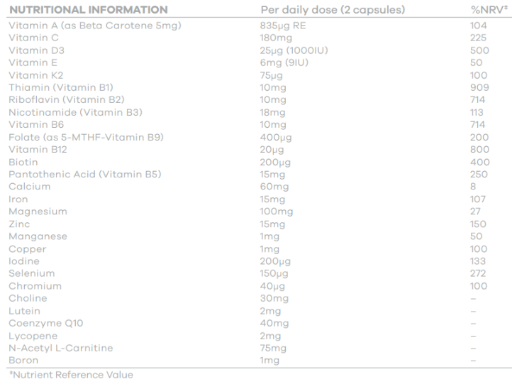Click the 909 NRV percentage value

[478, 87]
